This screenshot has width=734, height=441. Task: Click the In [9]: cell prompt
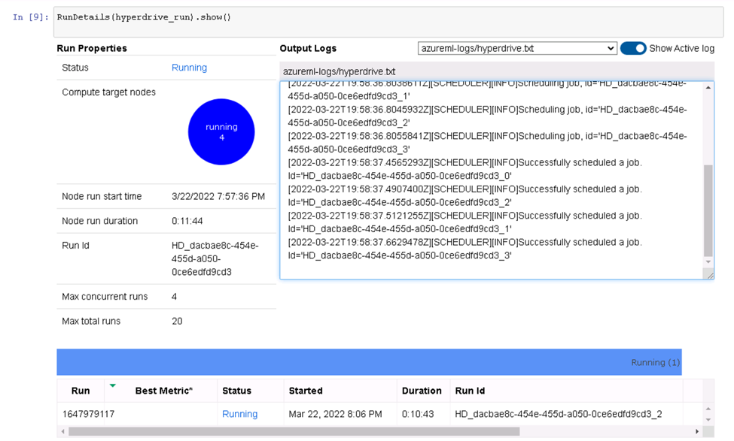[30, 17]
